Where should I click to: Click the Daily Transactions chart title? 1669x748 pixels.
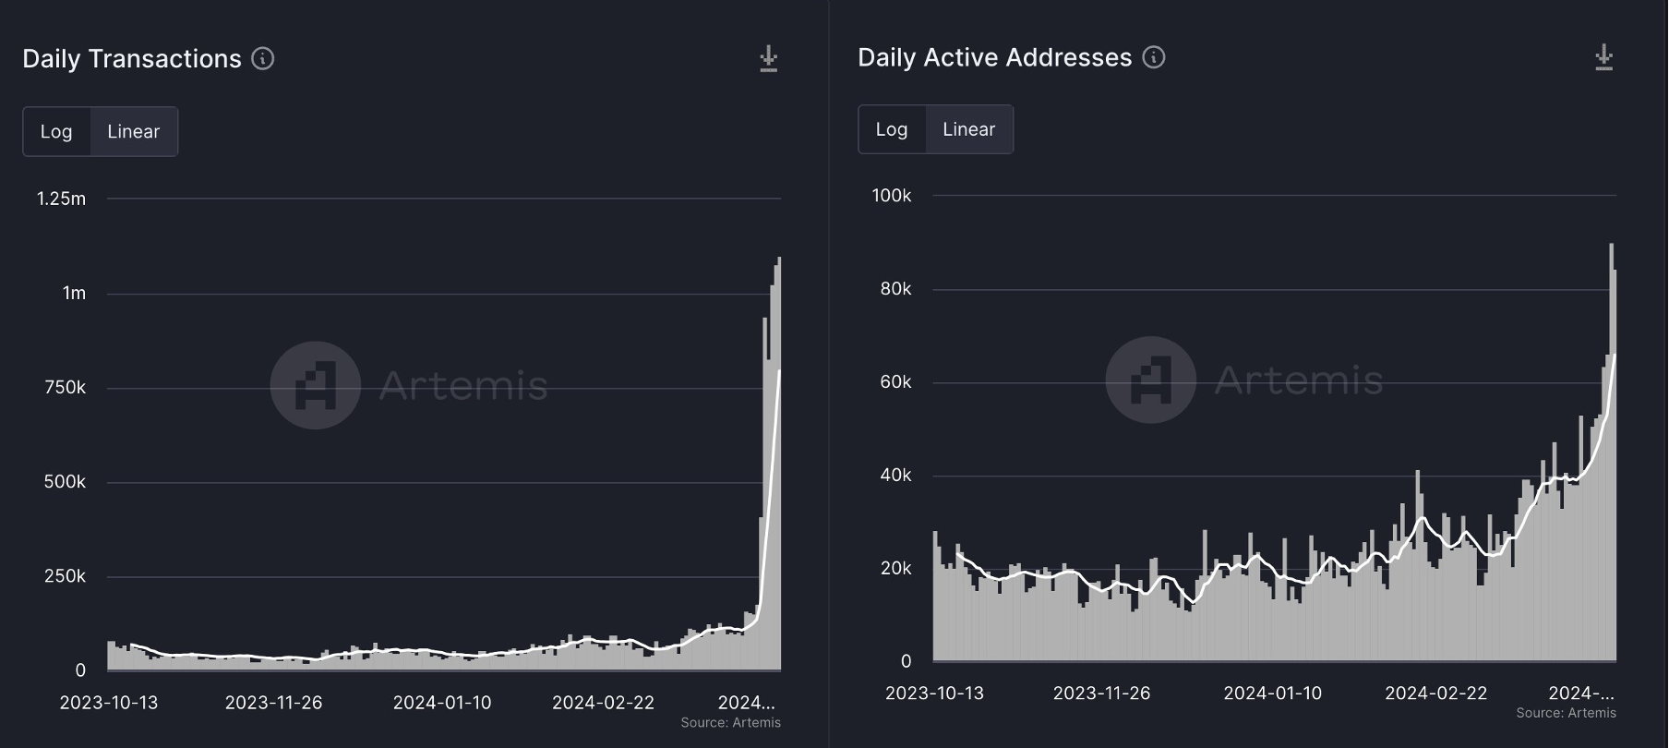[x=132, y=59]
